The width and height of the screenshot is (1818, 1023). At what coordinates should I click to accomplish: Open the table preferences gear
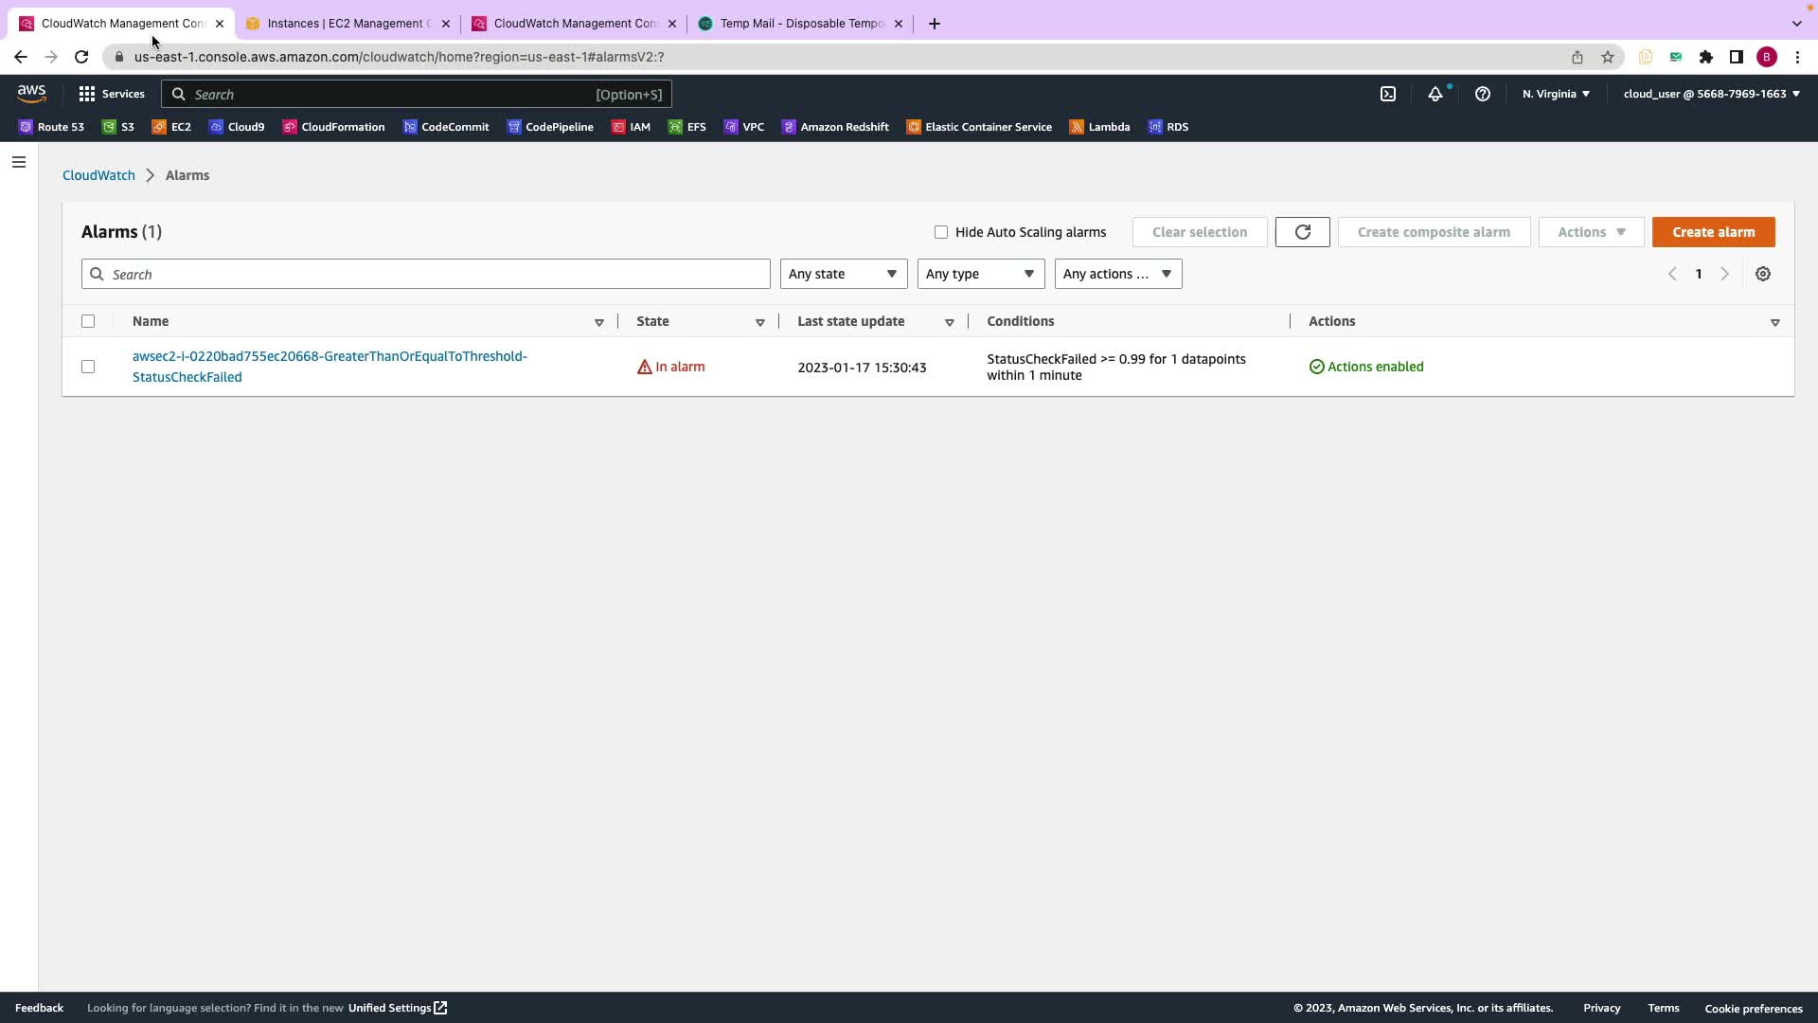pyautogui.click(x=1762, y=274)
